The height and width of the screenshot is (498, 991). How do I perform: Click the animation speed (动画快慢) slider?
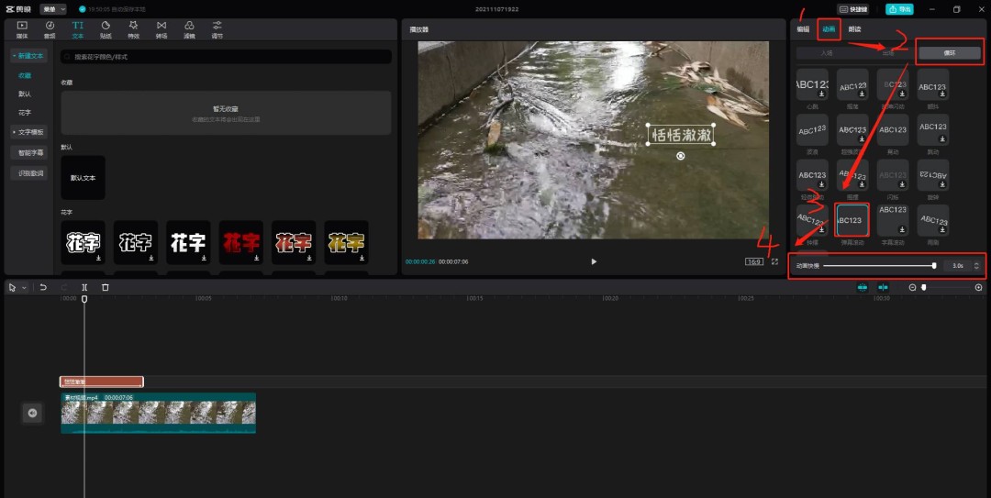(x=879, y=265)
